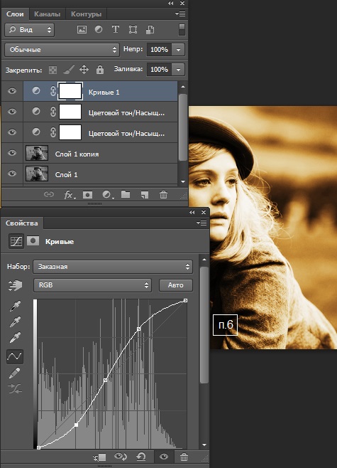Select the black point eyedropper

15,307
